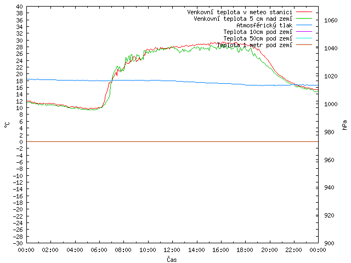Click the '14:00' time axis label
This screenshot has width=351, height=263.
click(196, 250)
